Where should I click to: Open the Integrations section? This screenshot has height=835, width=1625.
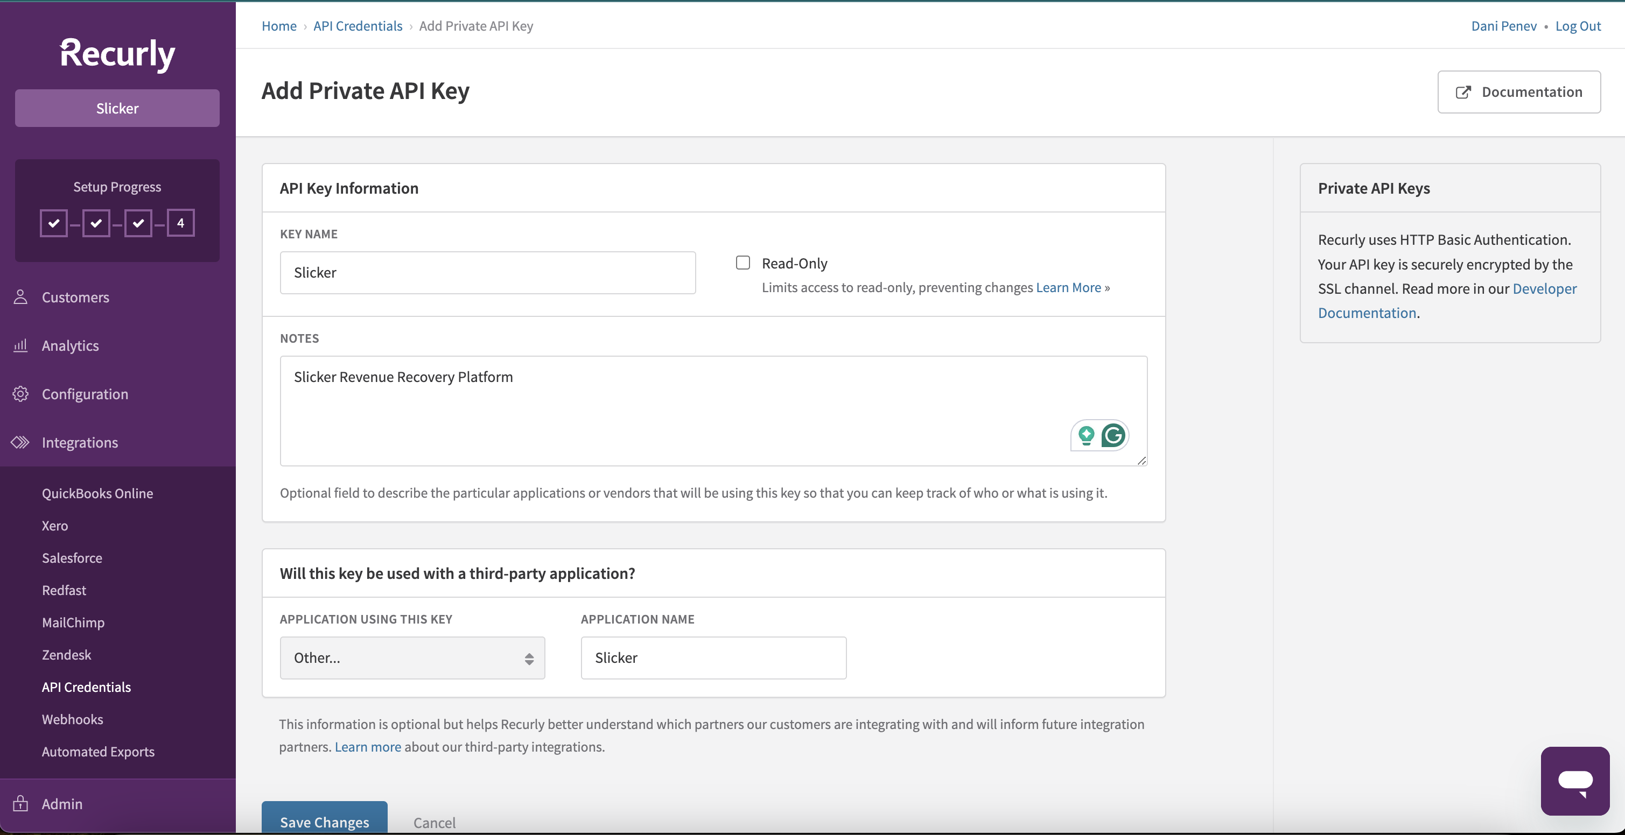80,442
